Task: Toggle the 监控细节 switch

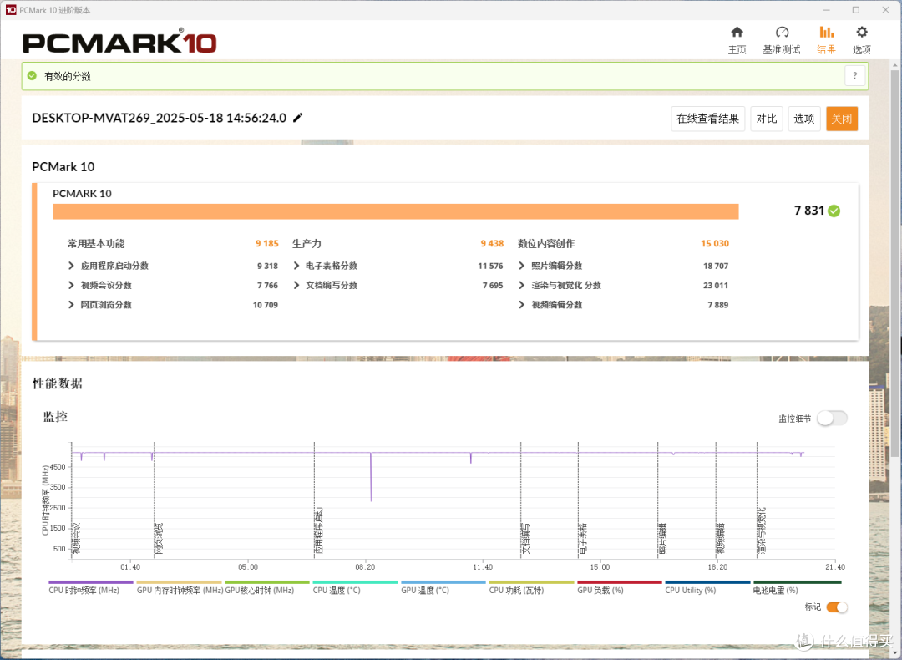Action: point(833,419)
